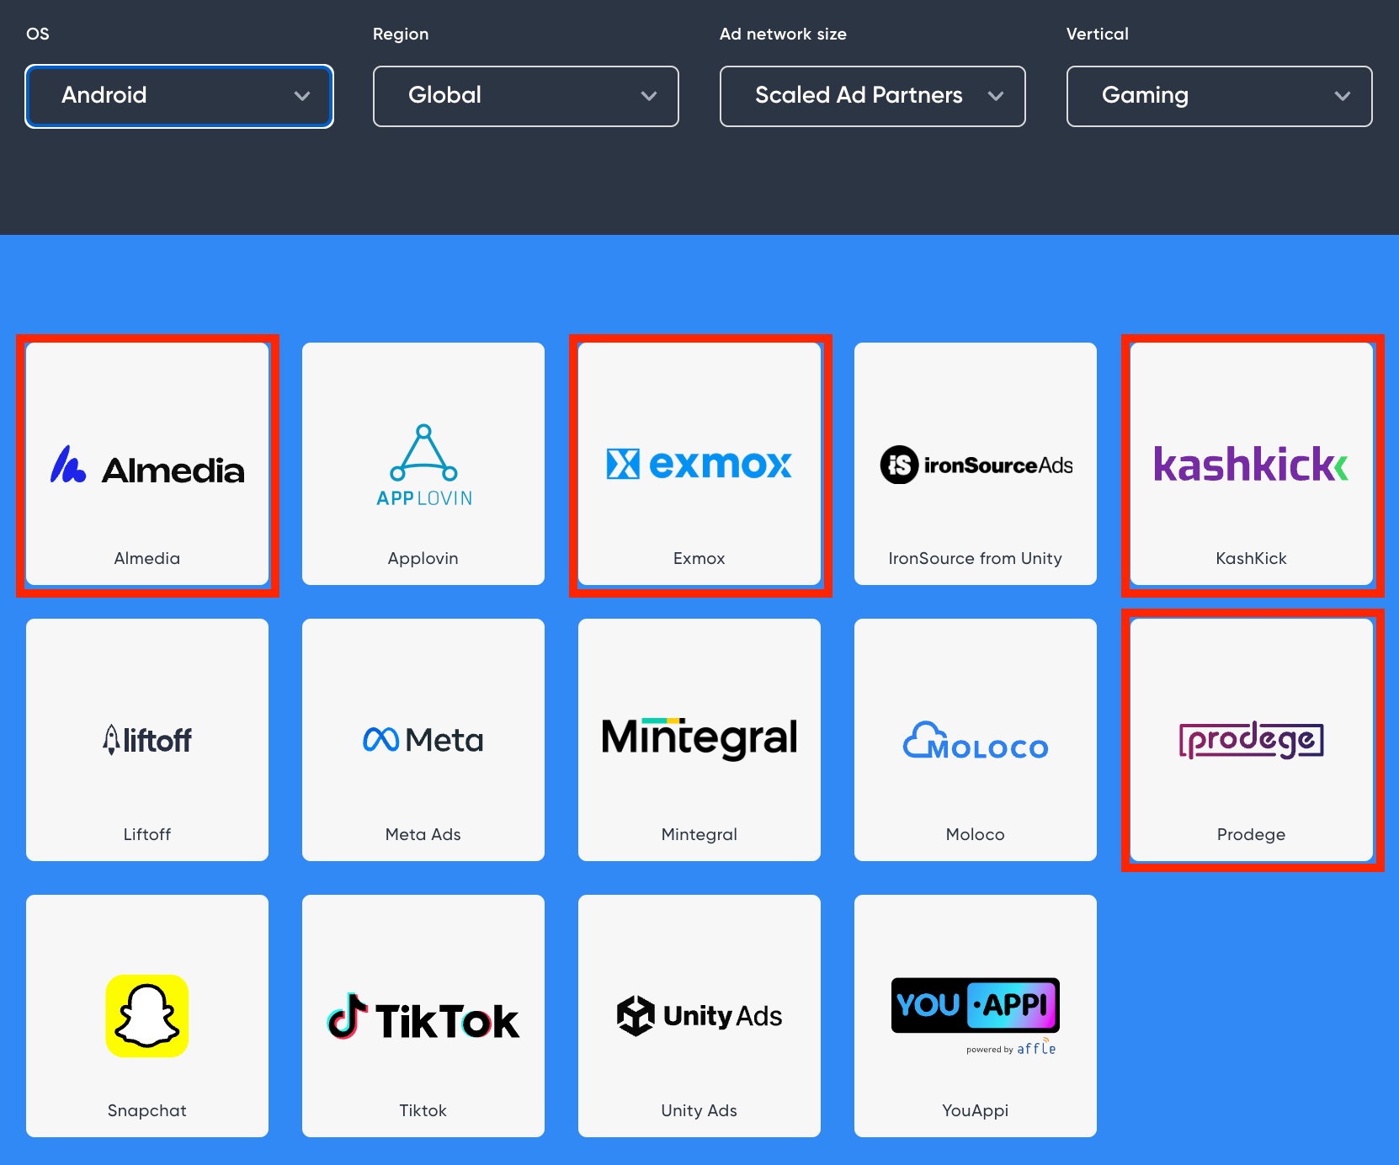1399x1165 pixels.
Task: Select the YouAppi card label
Action: pos(976,1110)
